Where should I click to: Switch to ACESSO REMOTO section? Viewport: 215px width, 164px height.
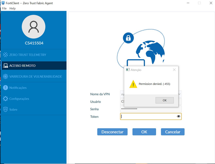(x=34, y=66)
